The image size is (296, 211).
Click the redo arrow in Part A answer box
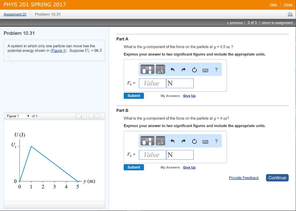click(183, 69)
